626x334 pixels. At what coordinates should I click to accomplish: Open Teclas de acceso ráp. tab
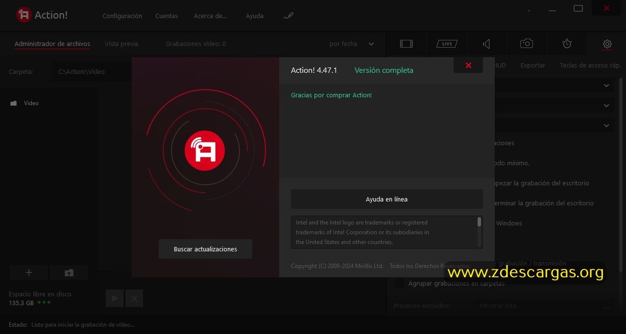coord(590,65)
